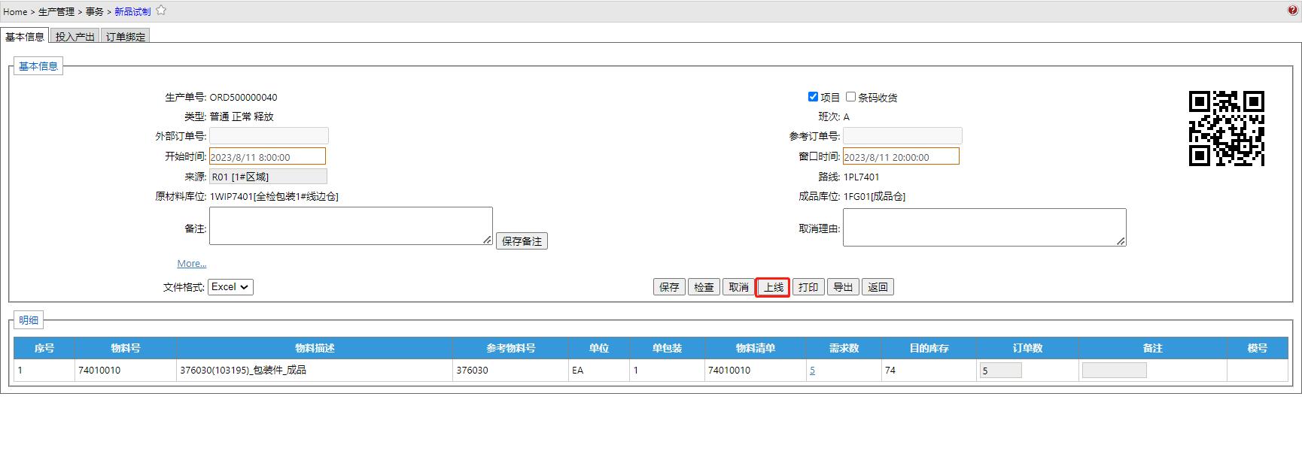Switch to the 投入产出 tab
The image size is (1302, 469).
tap(75, 36)
